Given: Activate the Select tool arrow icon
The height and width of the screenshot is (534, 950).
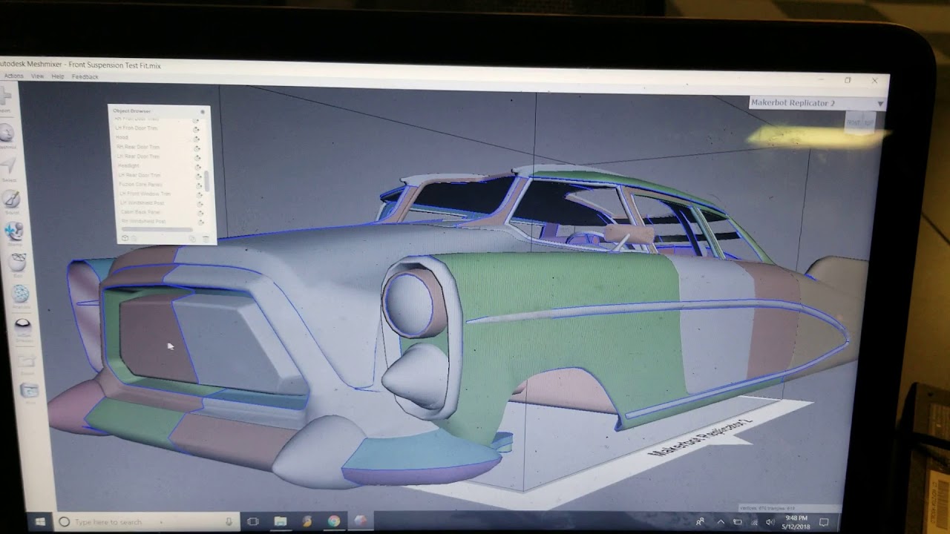Looking at the screenshot, I should coord(8,165).
